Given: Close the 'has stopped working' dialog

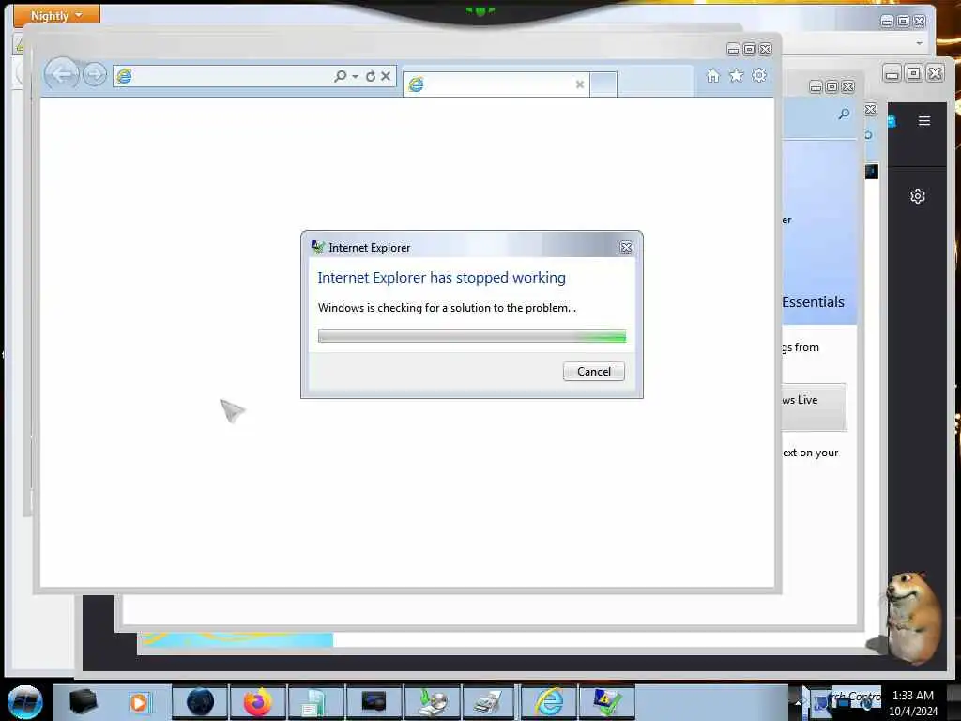Looking at the screenshot, I should coord(626,247).
